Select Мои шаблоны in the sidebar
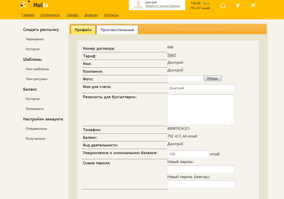 pos(37,69)
